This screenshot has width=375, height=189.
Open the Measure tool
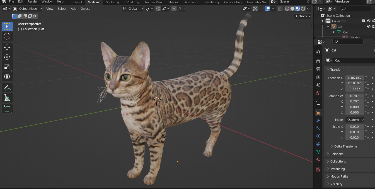click(x=7, y=97)
